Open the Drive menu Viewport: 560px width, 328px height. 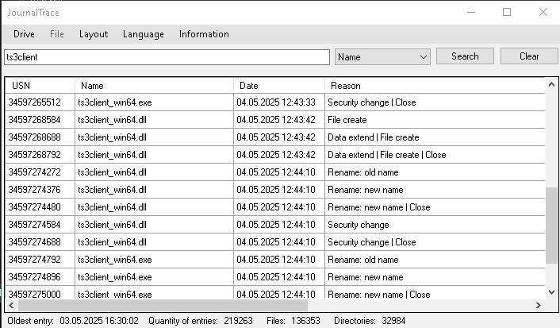point(24,34)
